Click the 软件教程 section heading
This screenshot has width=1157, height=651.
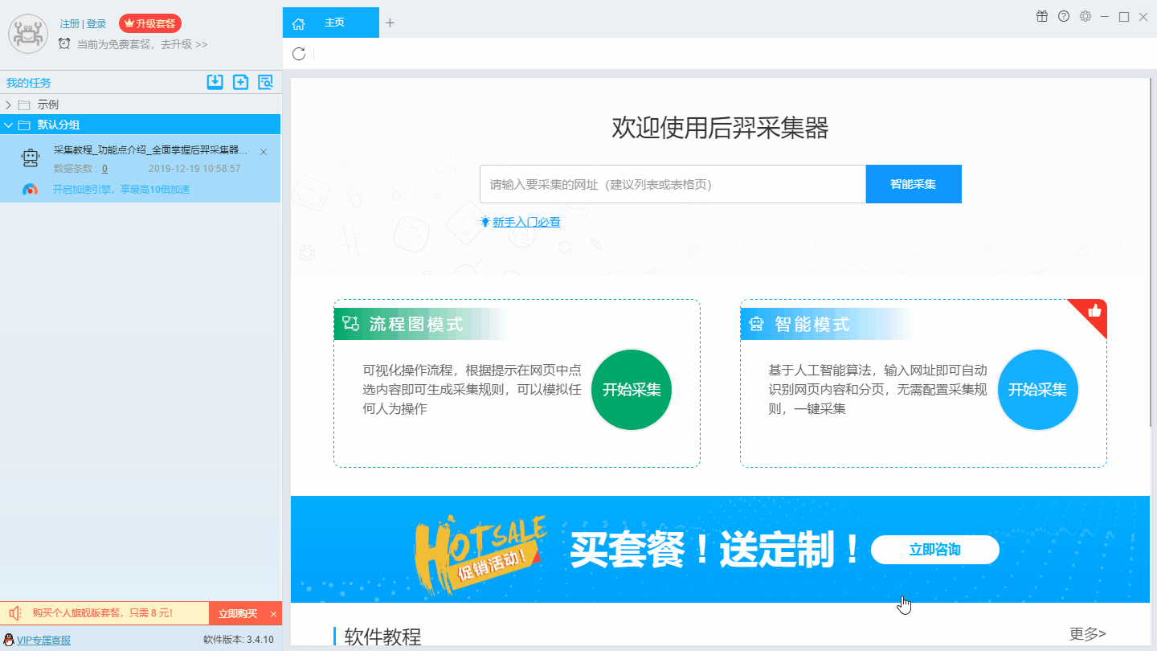pos(382,637)
